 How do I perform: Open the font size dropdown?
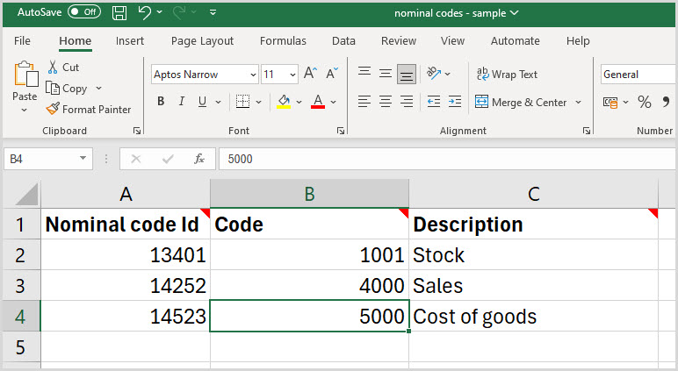(x=292, y=75)
